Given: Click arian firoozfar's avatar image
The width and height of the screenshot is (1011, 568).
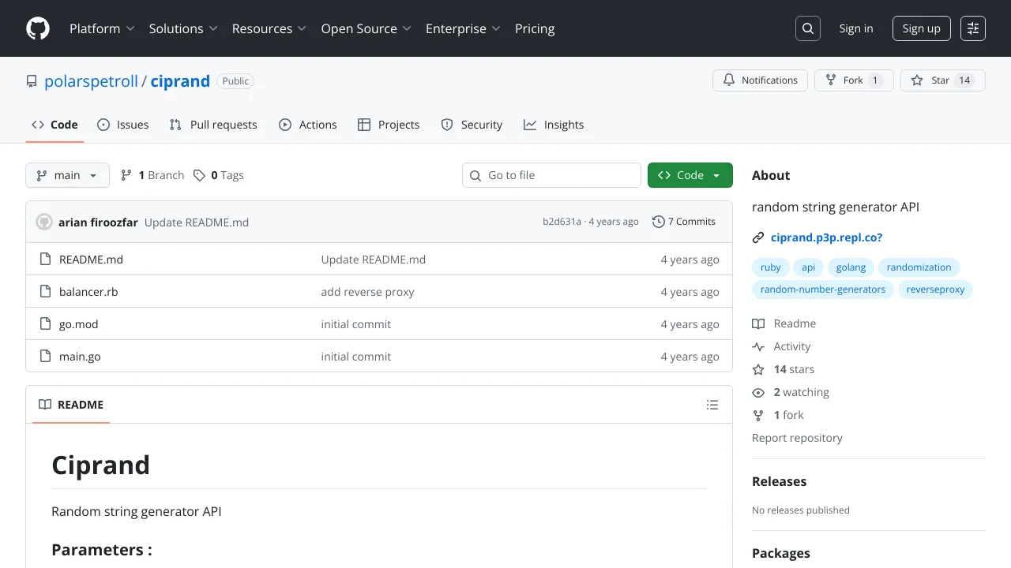Looking at the screenshot, I should pos(44,222).
